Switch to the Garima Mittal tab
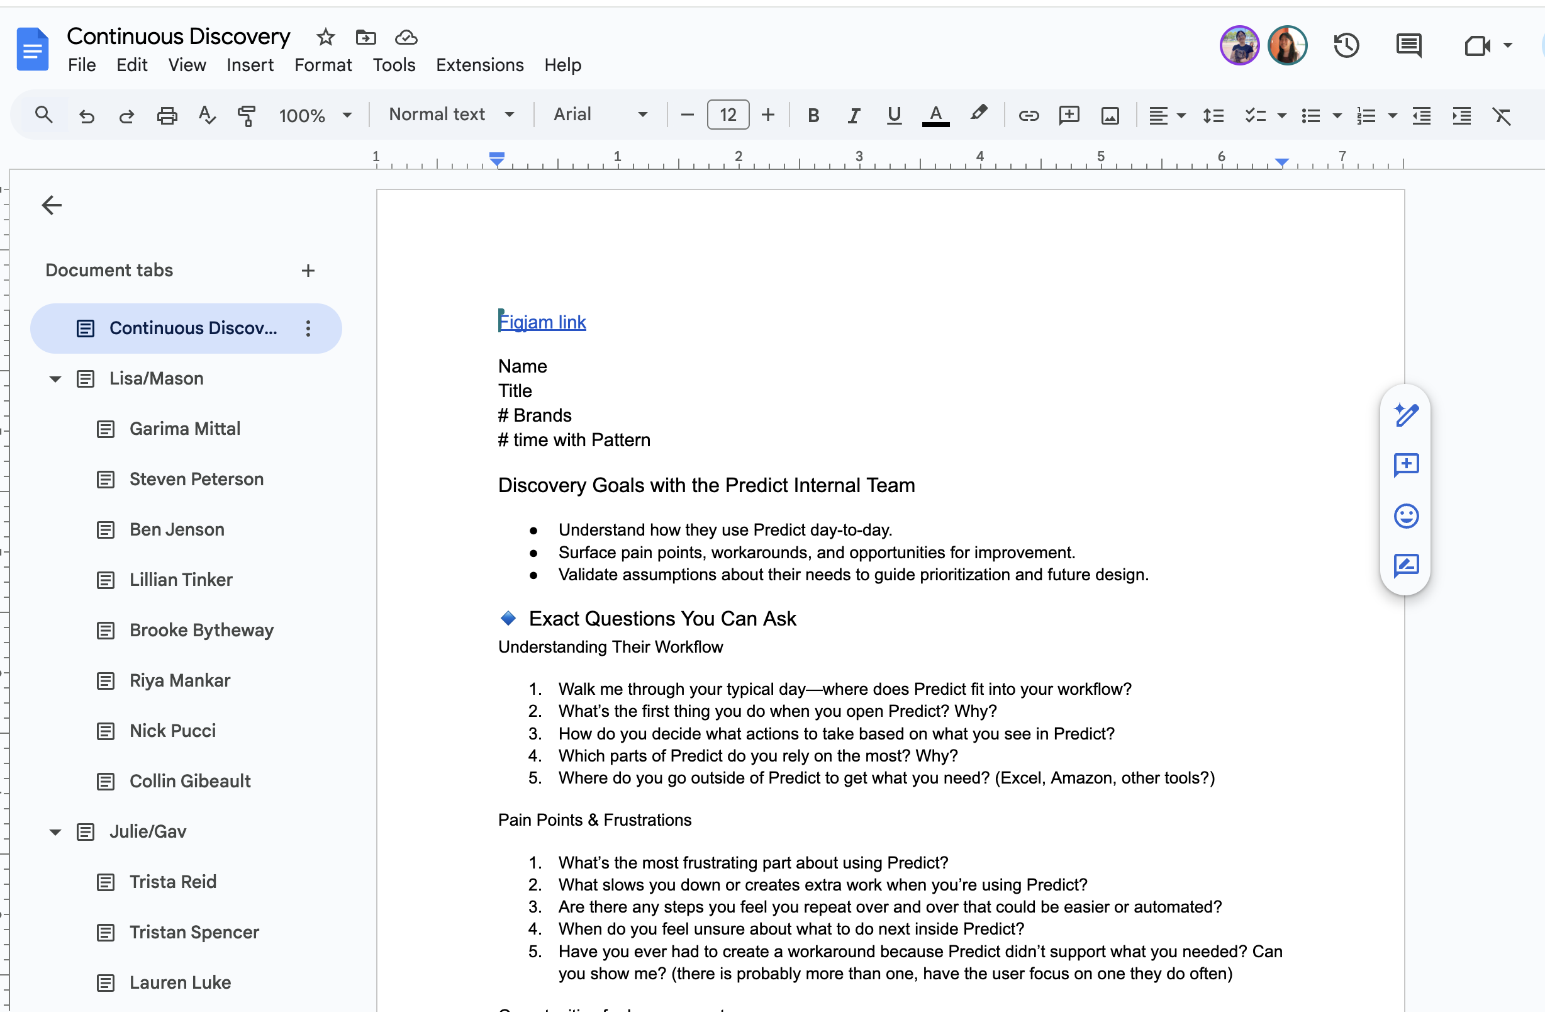 click(x=185, y=429)
